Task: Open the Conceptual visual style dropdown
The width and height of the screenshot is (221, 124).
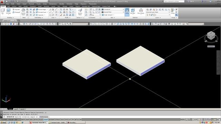Action: (x=113, y=9)
